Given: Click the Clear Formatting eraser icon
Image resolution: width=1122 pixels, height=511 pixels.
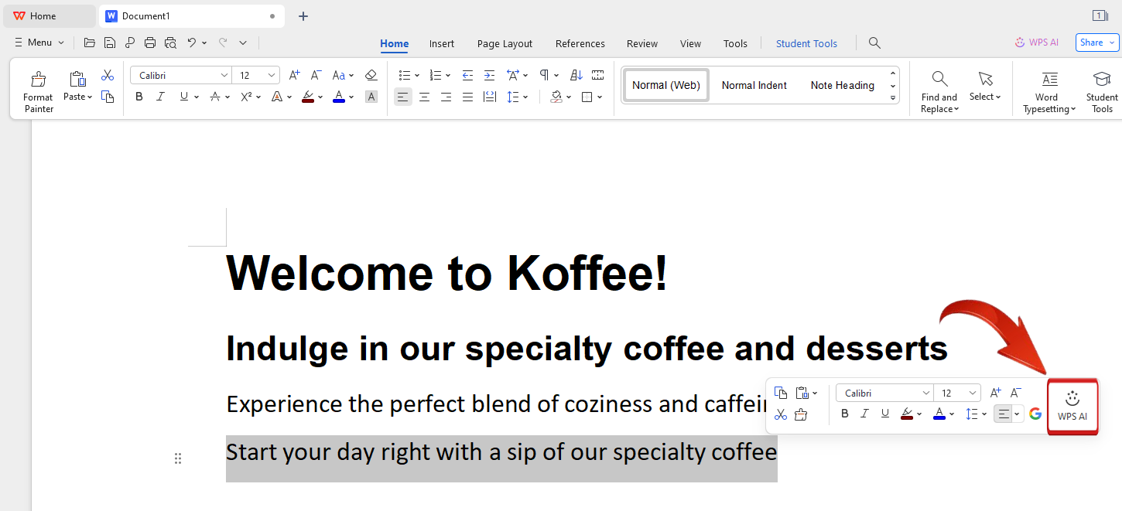Looking at the screenshot, I should pyautogui.click(x=371, y=75).
